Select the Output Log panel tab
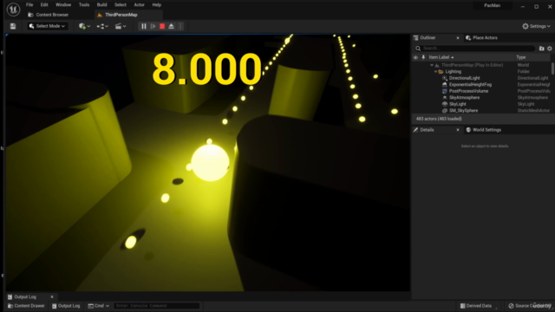The width and height of the screenshot is (555, 312). pos(25,296)
